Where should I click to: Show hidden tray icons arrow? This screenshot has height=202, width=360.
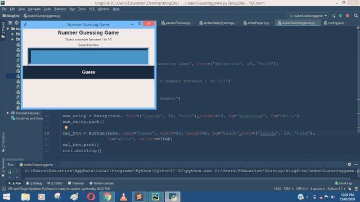(308, 197)
